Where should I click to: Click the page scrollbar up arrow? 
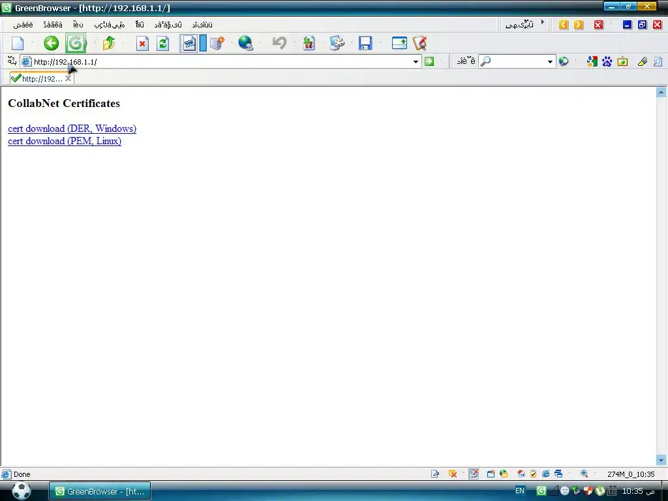(x=661, y=92)
